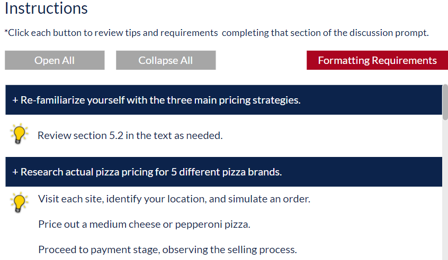
Task: Expand the Research actual pizza pricing section
Action: coord(223,172)
